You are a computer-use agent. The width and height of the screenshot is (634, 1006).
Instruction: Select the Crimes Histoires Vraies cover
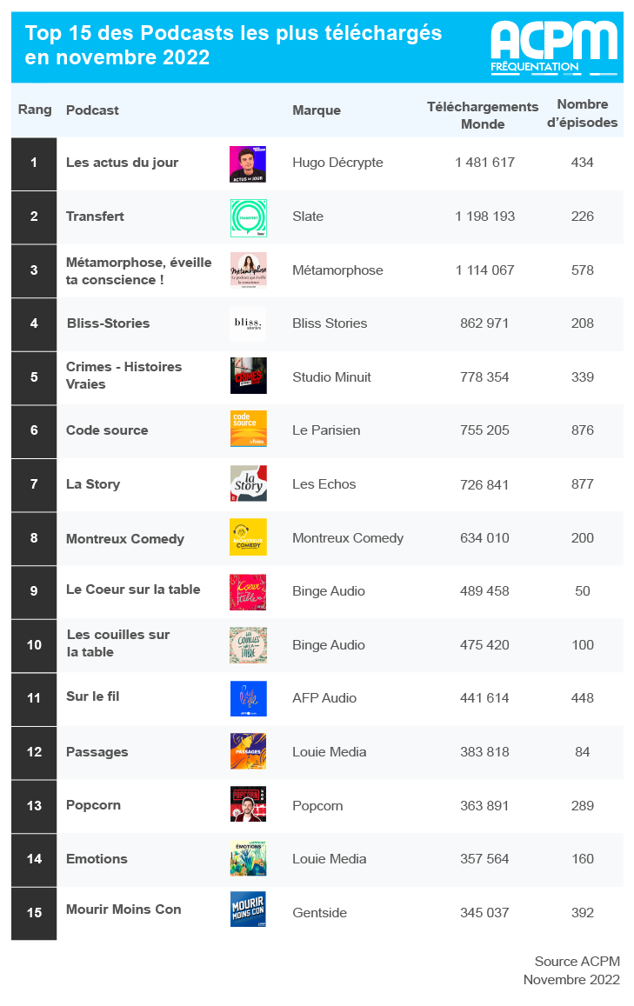point(249,376)
